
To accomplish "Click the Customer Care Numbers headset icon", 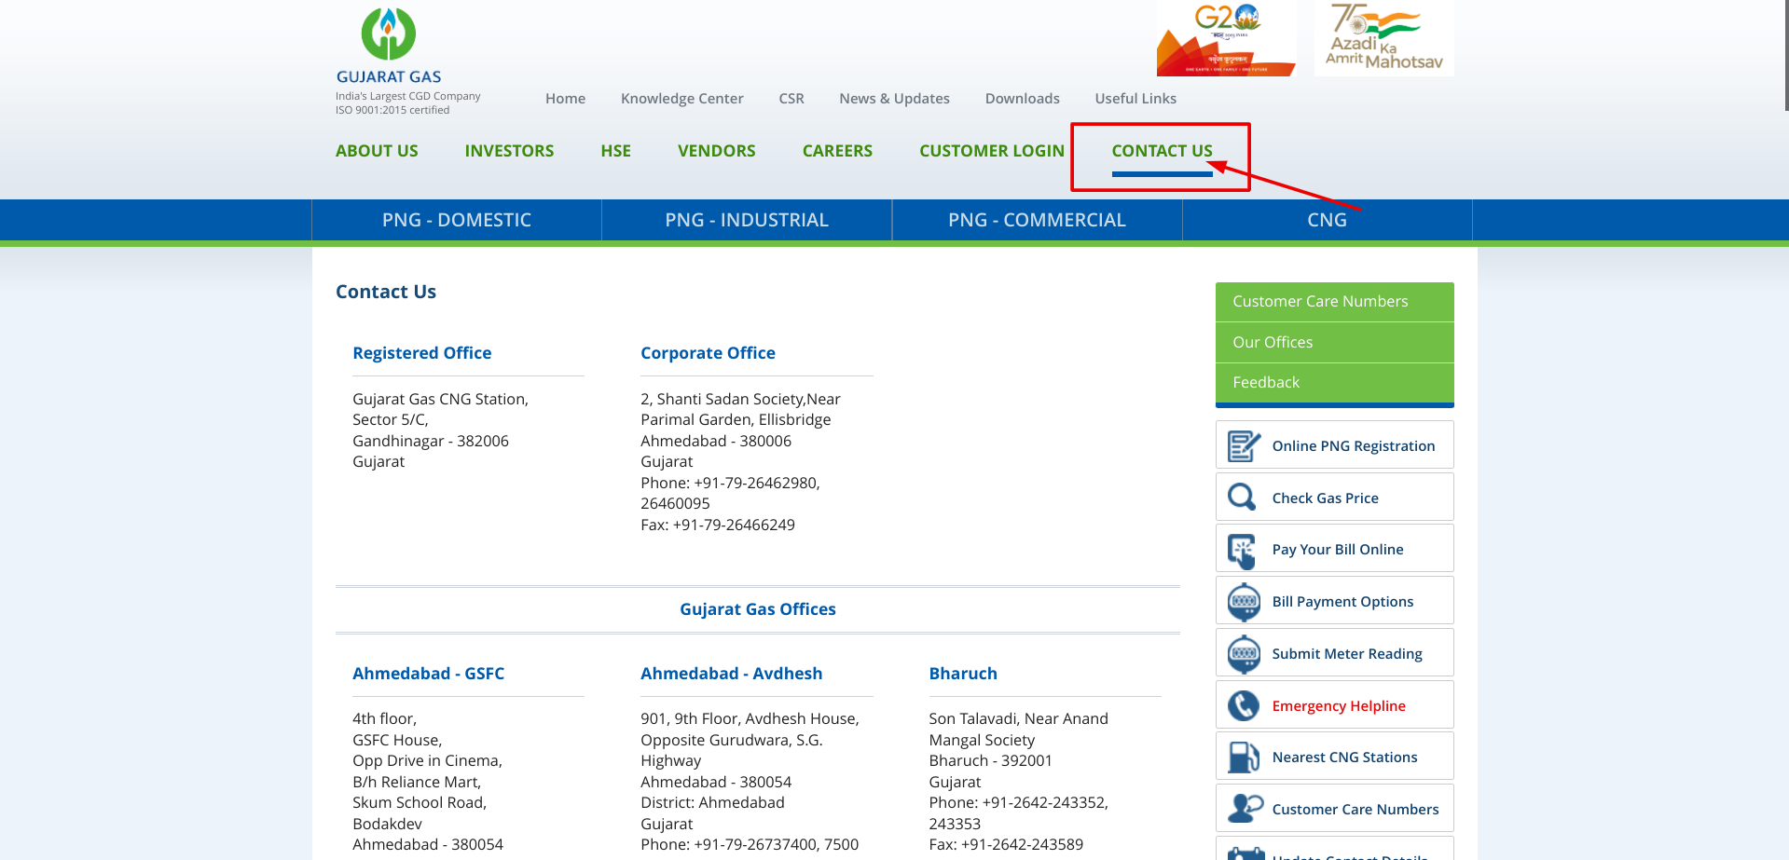I will point(1244,809).
